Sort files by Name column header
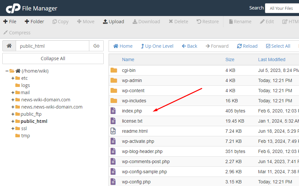Viewport: 299px width, 186px height. 128,59
